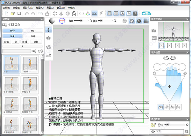Screen dimensions: 191x136
Task: Click the pose search input field
Action: pos(17,51)
